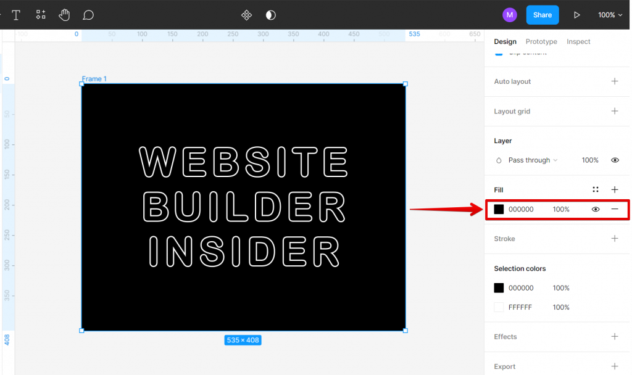Image resolution: width=632 pixels, height=375 pixels.
Task: Remove the fill with minus button
Action: tap(615, 209)
